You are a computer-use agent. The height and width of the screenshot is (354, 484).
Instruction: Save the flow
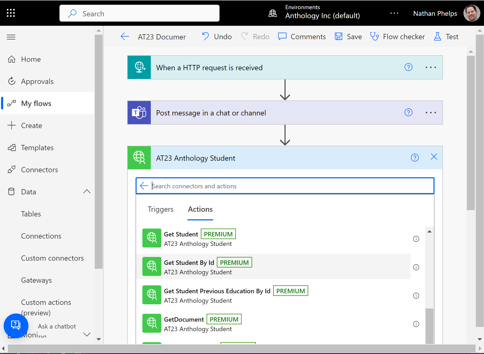348,37
